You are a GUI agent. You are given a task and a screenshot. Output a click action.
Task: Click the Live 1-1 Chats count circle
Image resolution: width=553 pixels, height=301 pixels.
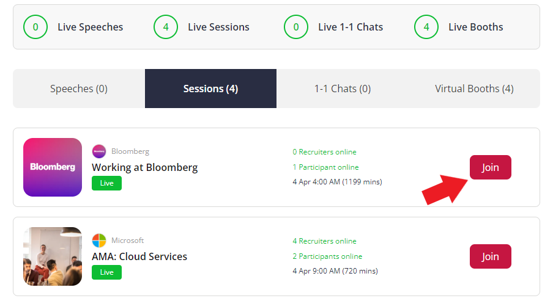click(x=296, y=27)
